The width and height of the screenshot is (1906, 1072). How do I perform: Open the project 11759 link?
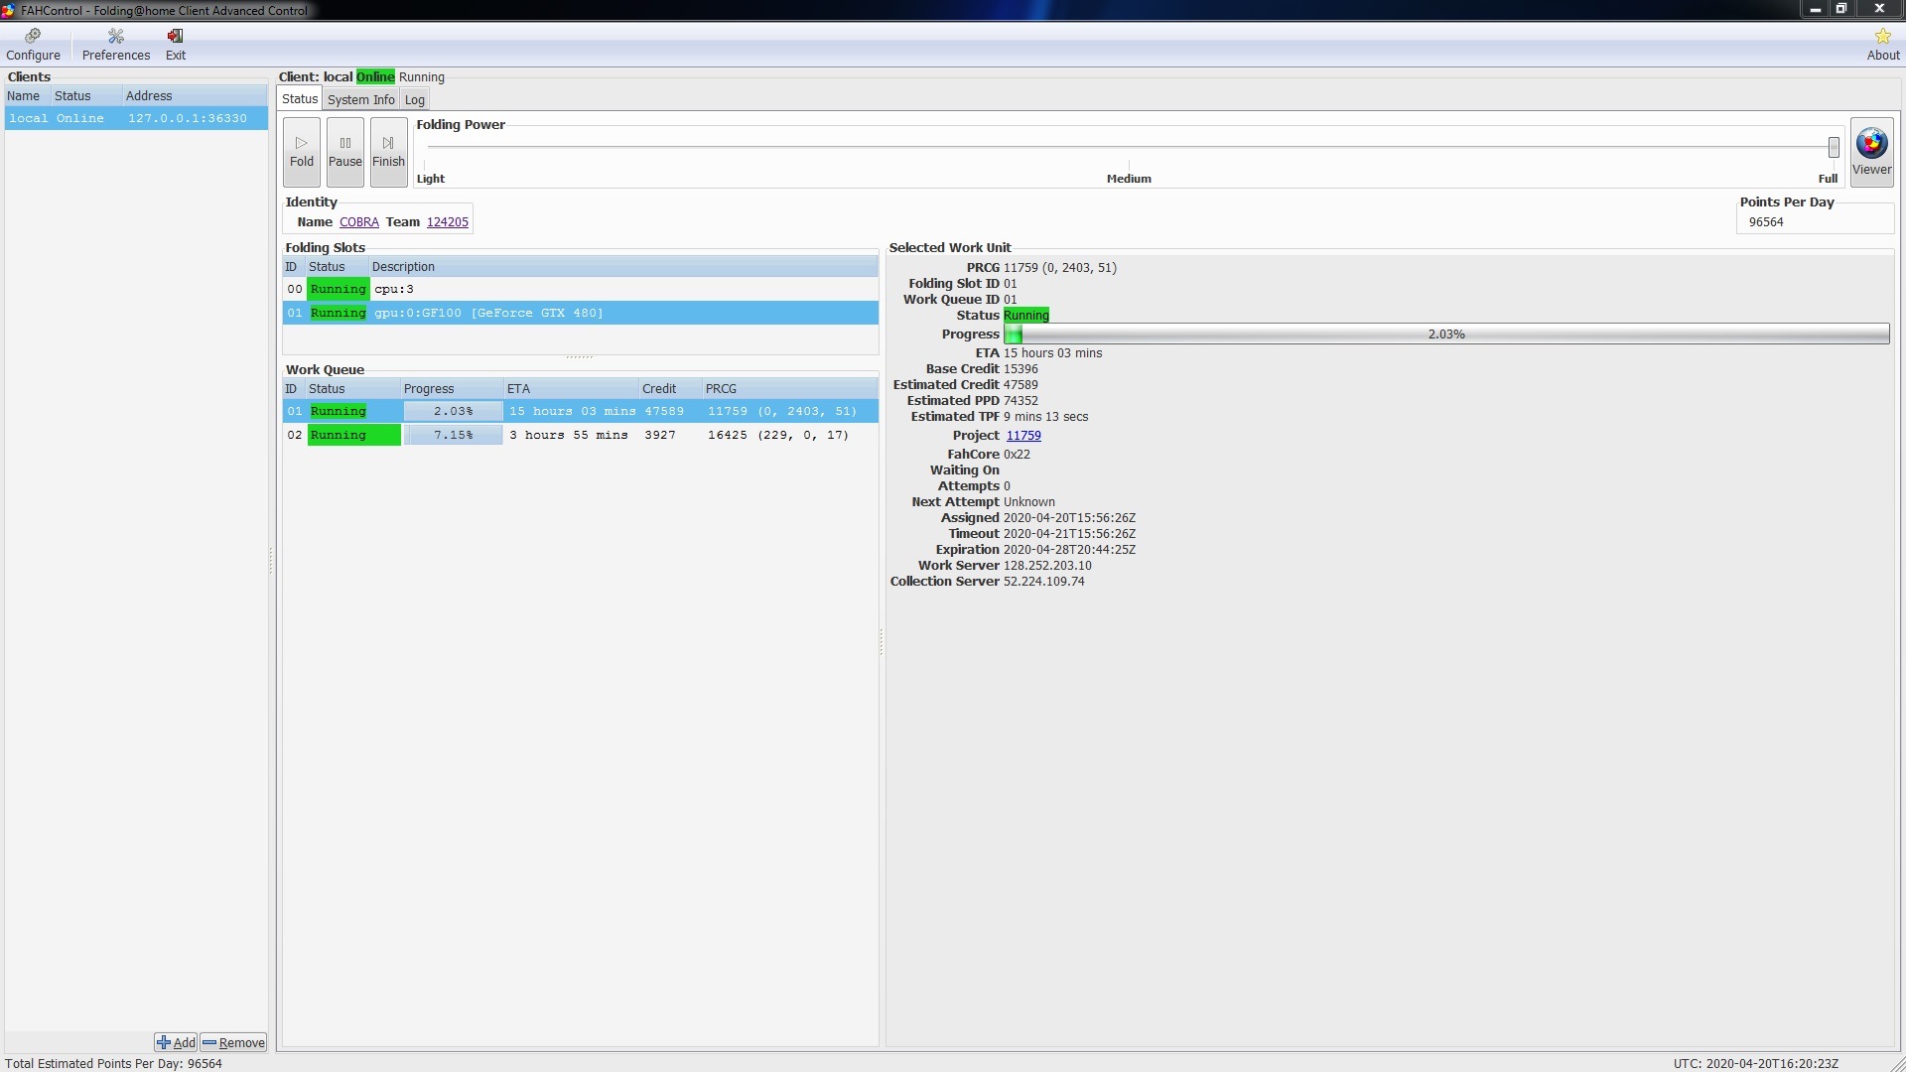click(x=1023, y=436)
